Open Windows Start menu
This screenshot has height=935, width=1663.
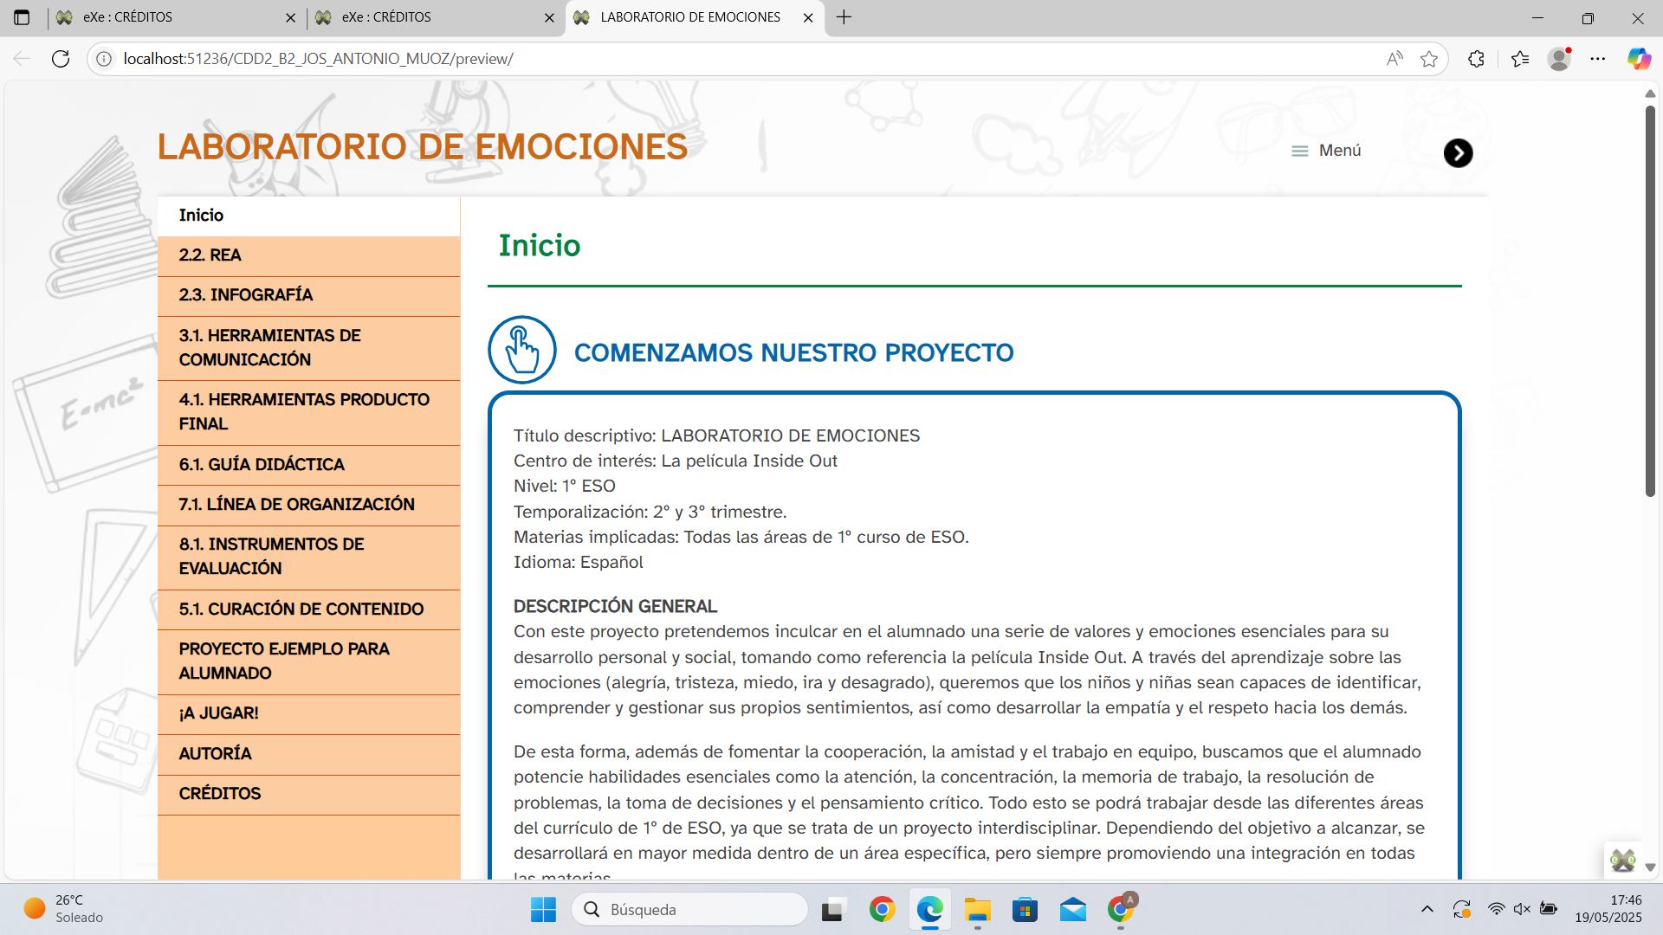[543, 910]
